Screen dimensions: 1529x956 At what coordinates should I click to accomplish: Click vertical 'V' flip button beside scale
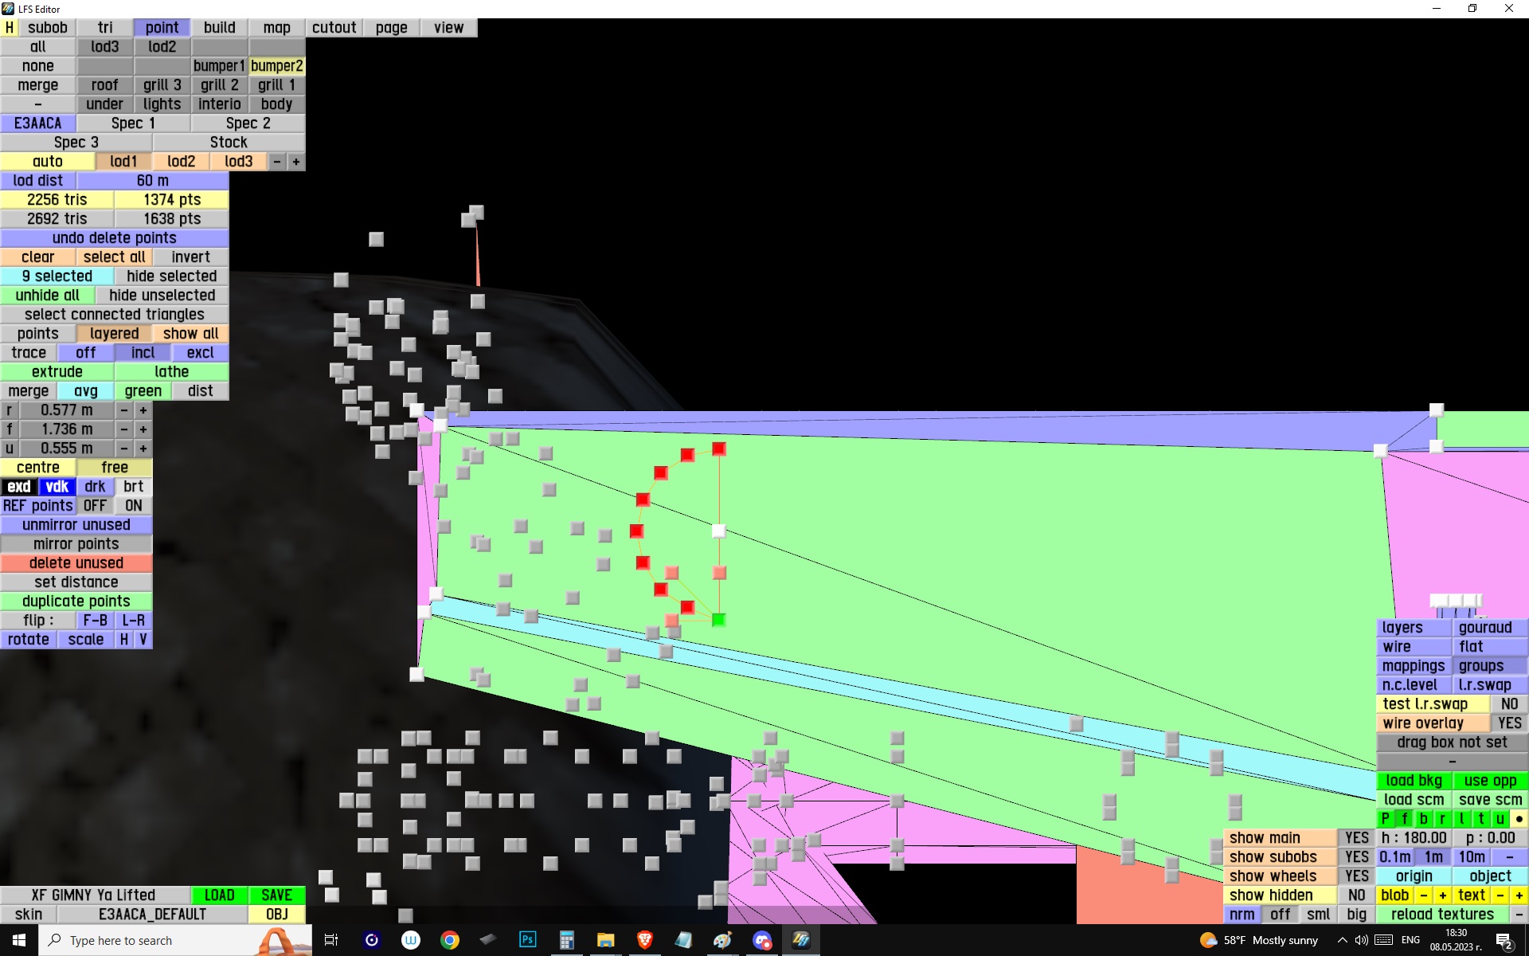point(143,640)
